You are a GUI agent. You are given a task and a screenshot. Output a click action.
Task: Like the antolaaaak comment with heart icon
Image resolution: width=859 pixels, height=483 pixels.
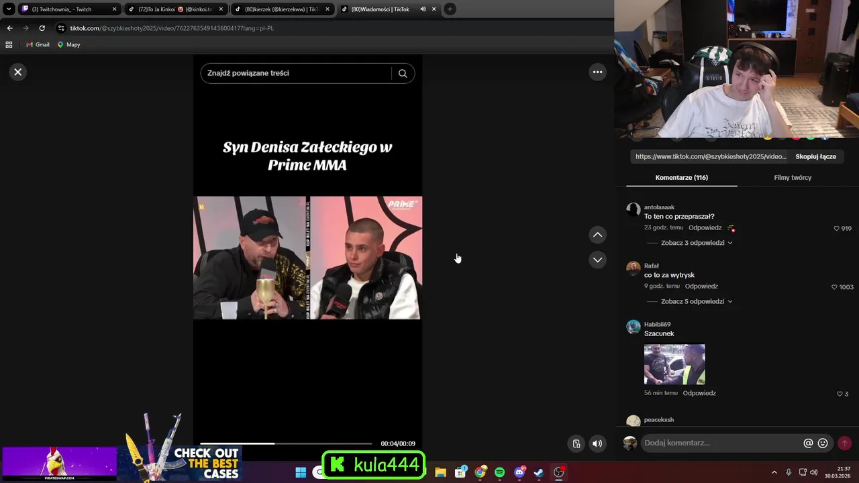[837, 228]
